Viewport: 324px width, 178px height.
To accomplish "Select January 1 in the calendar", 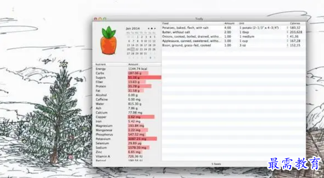I will pyautogui.click(x=137, y=37).
